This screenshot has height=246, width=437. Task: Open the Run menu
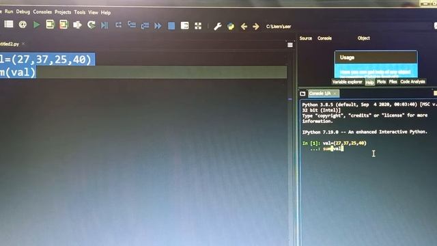coord(9,12)
